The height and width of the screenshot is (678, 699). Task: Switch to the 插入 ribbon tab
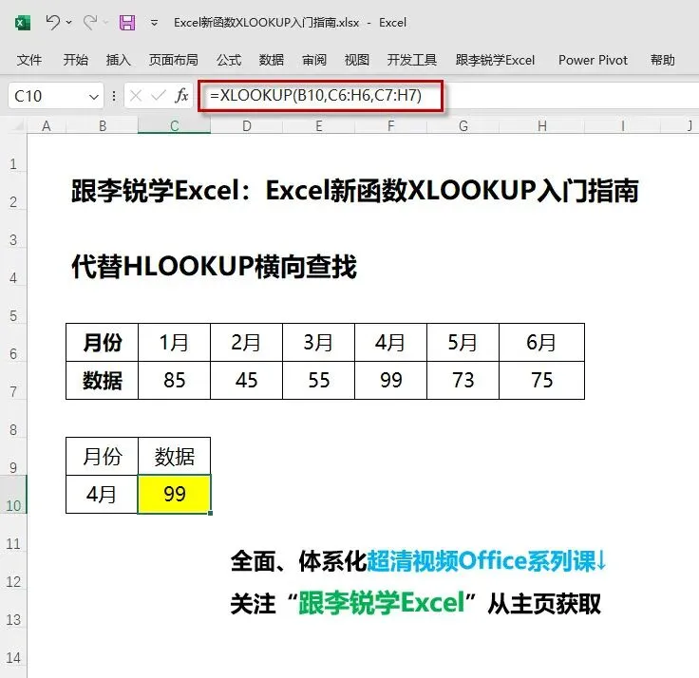[118, 60]
